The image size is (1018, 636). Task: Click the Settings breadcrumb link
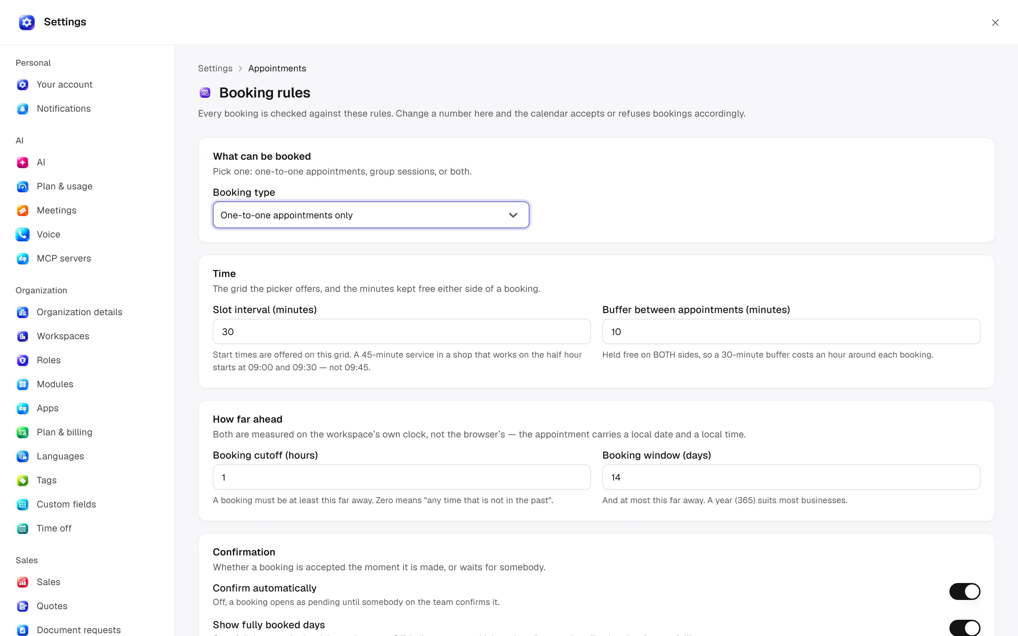(x=215, y=68)
